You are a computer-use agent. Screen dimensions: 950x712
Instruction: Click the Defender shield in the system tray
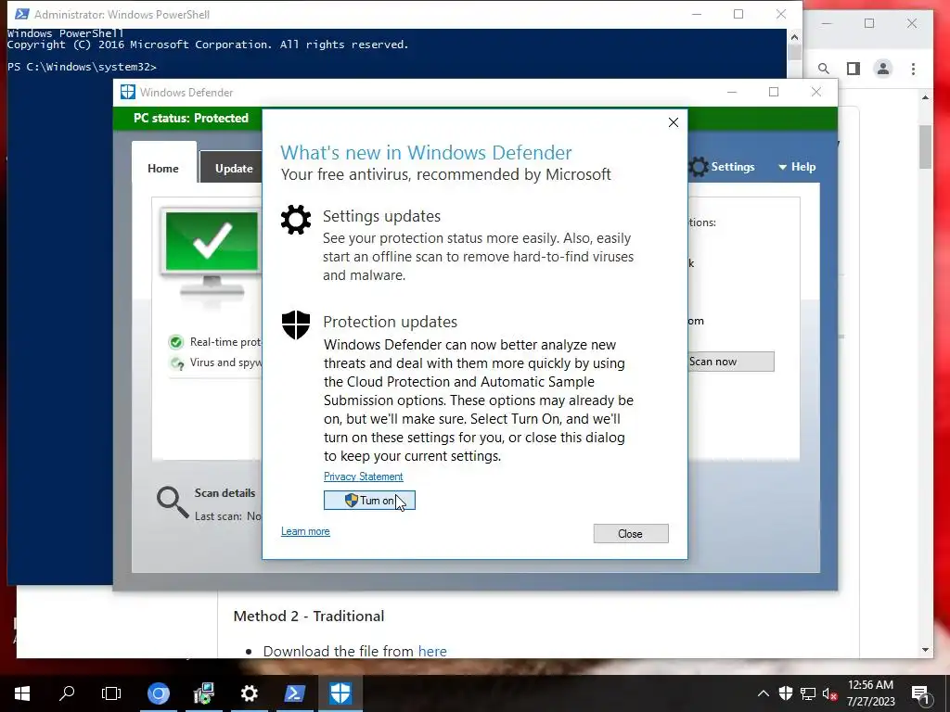click(786, 693)
